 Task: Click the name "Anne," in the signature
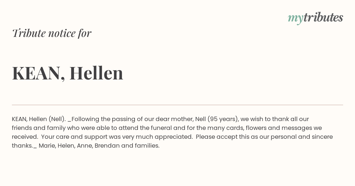pos(85,146)
